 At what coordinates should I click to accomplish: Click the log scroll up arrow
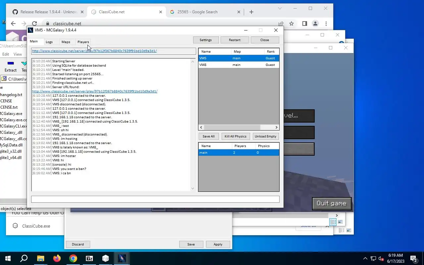193,62
